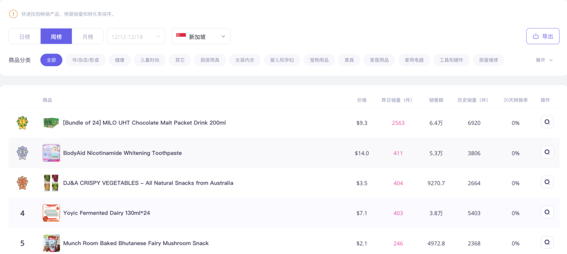Filter by 书/杂志/影音 category

86,60
